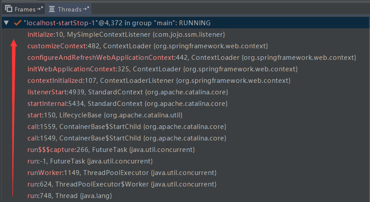Select the run:748 Thread frame
This screenshot has height=202, width=370.
point(69,195)
